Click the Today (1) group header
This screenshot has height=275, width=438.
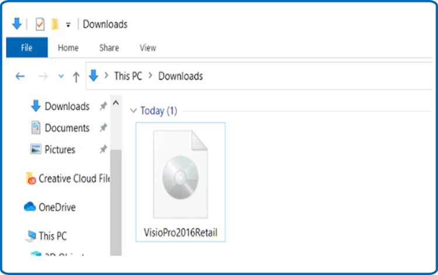159,111
